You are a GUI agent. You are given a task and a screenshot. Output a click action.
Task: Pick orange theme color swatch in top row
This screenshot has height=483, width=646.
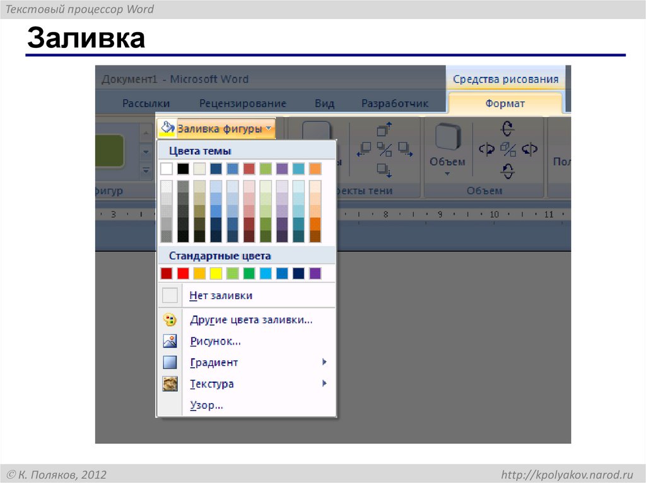[x=315, y=169]
